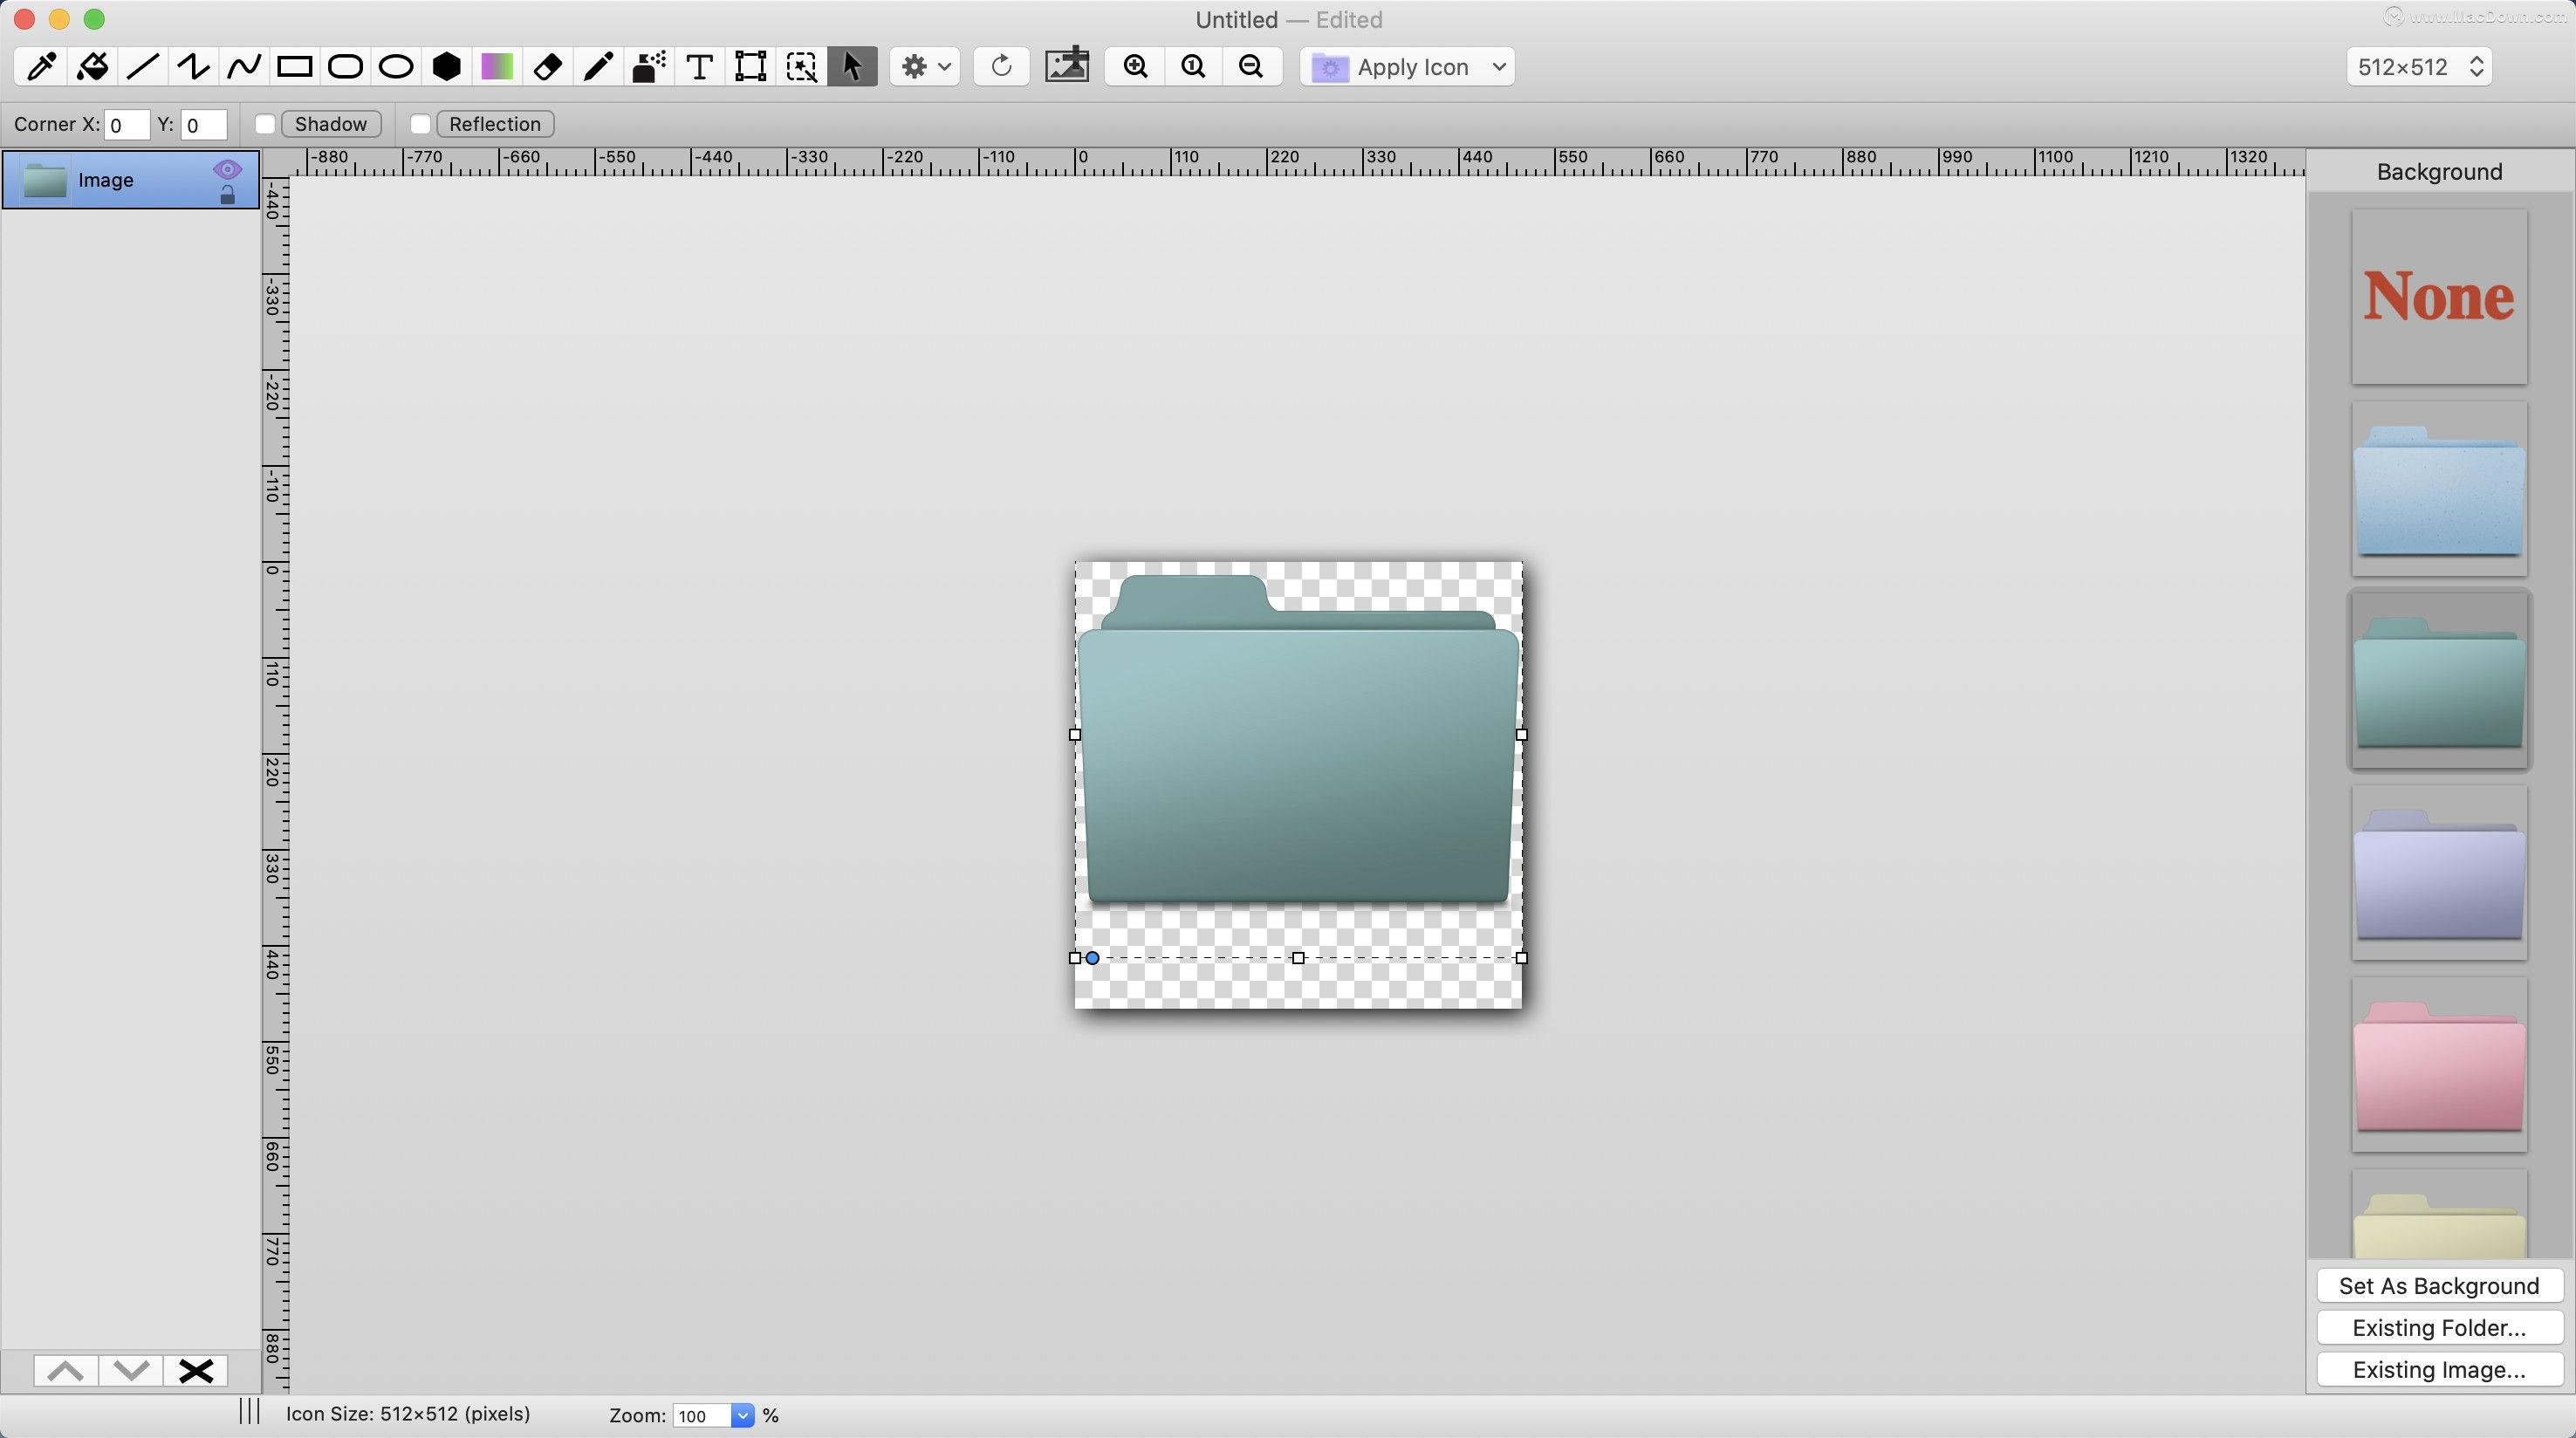Select the arrow pointer tool
2576x1438 pixels.
(852, 67)
